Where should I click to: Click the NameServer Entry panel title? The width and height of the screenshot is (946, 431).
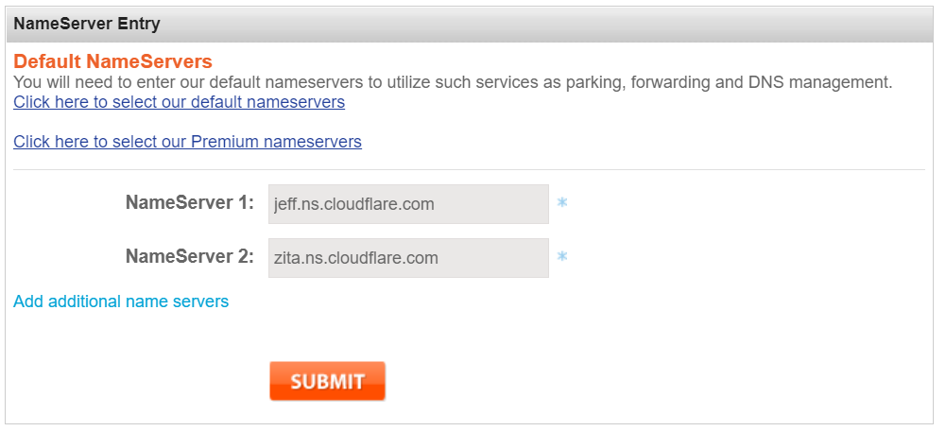pos(87,24)
